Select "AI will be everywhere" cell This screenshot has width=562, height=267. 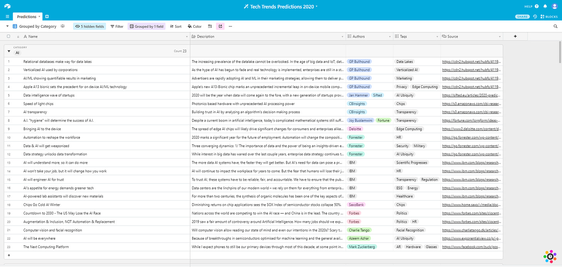pyautogui.click(x=97, y=238)
